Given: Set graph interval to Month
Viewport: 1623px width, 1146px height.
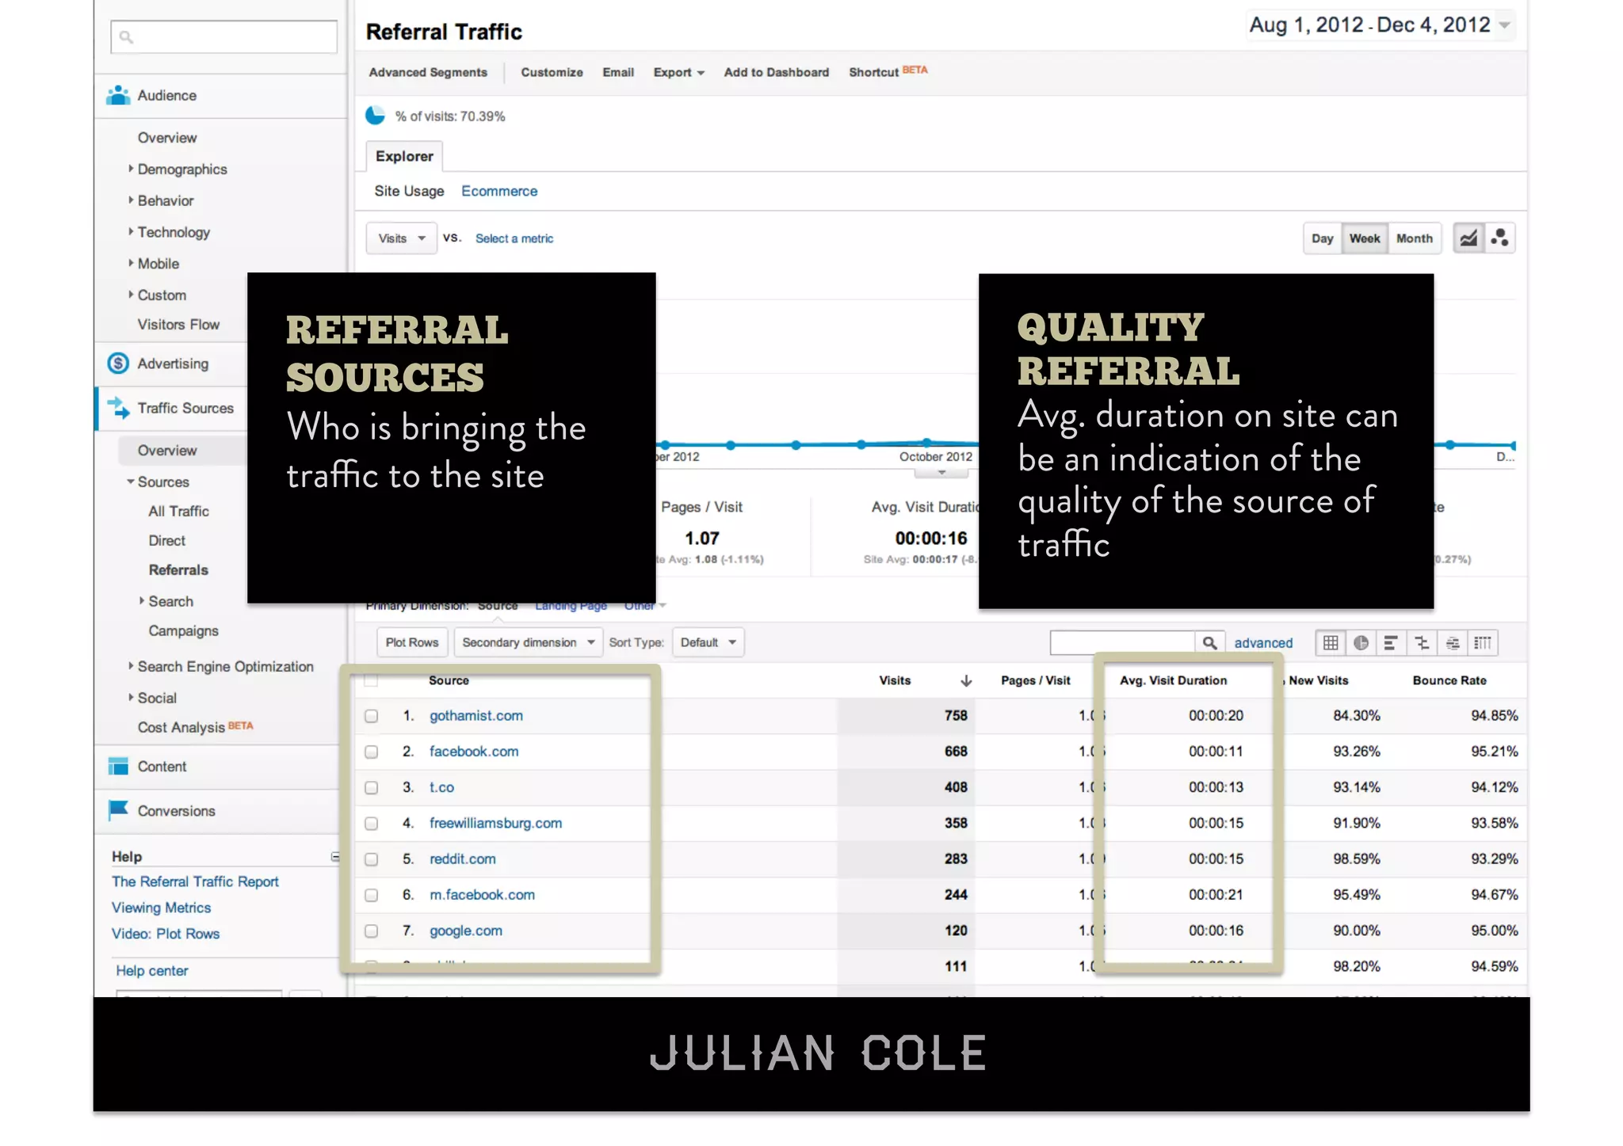Looking at the screenshot, I should pyautogui.click(x=1414, y=238).
